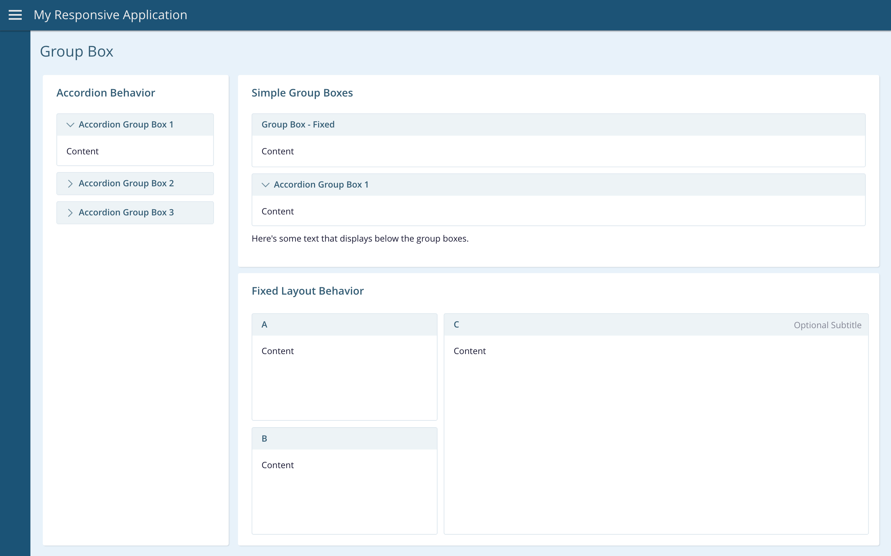The image size is (891, 556).
Task: Click the Fixed Layout Behavior heading
Action: point(307,291)
